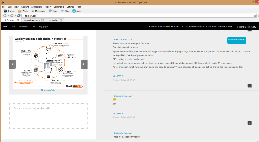Open the Apps toolbar button

pos(77,11)
